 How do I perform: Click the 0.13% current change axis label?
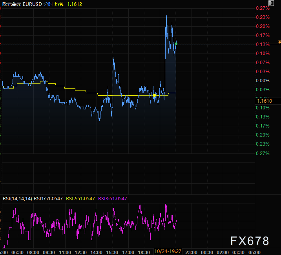(x=262, y=44)
